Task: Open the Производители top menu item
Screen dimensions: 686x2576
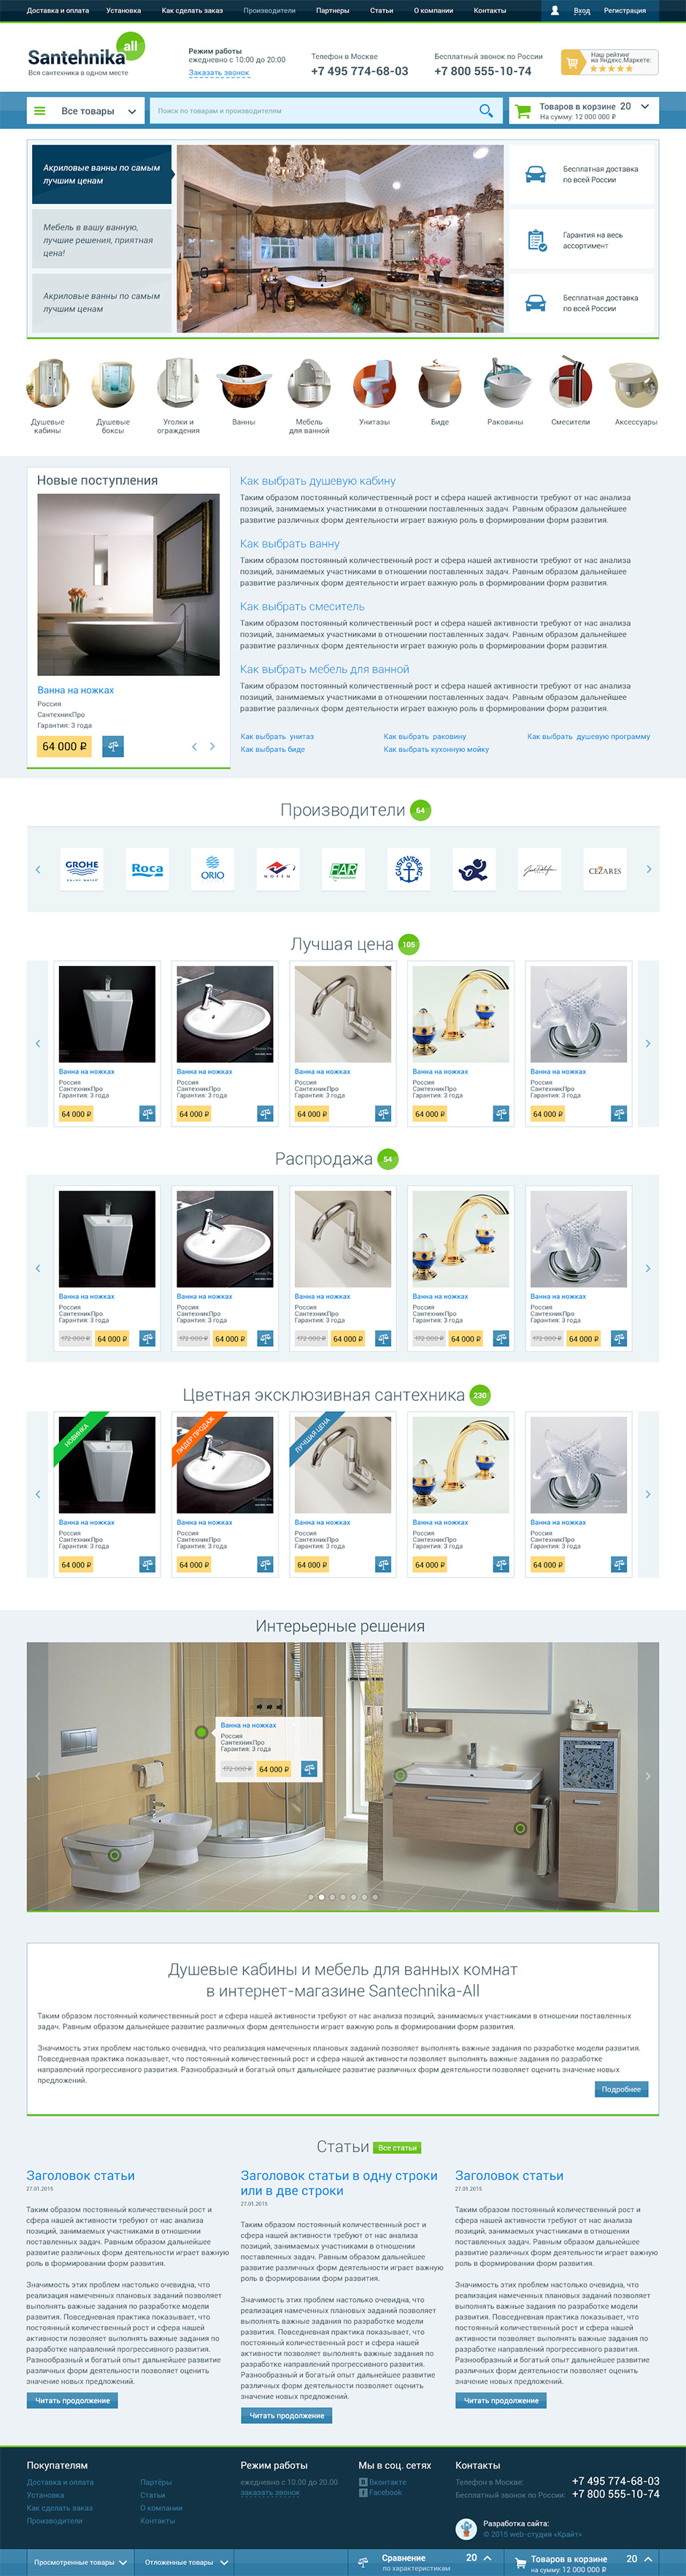Action: (x=269, y=10)
